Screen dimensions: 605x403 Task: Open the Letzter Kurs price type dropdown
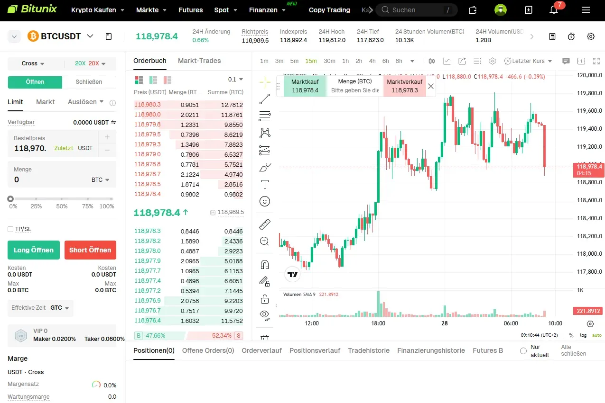tap(528, 61)
